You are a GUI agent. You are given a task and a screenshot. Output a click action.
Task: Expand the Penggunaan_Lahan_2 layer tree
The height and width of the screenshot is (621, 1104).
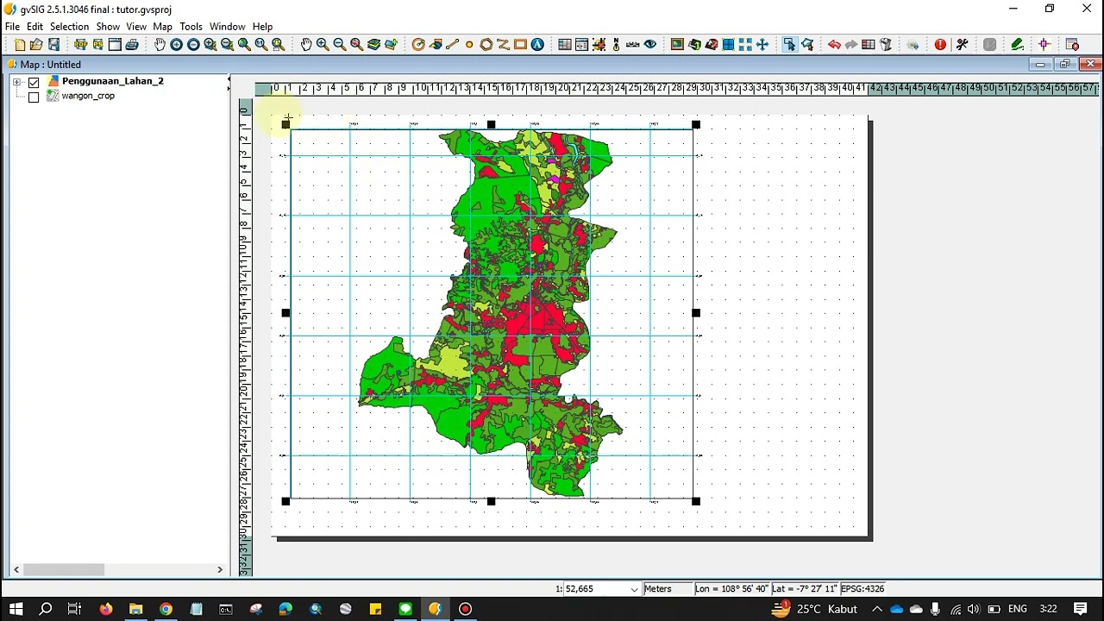click(x=16, y=82)
